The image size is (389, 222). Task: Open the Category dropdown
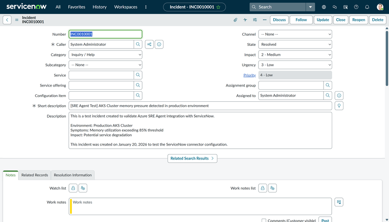(x=106, y=55)
